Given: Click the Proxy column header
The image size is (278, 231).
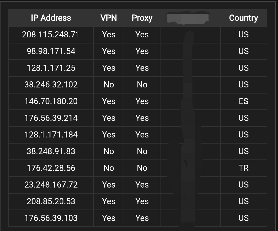Looking at the screenshot, I should click(x=142, y=18).
